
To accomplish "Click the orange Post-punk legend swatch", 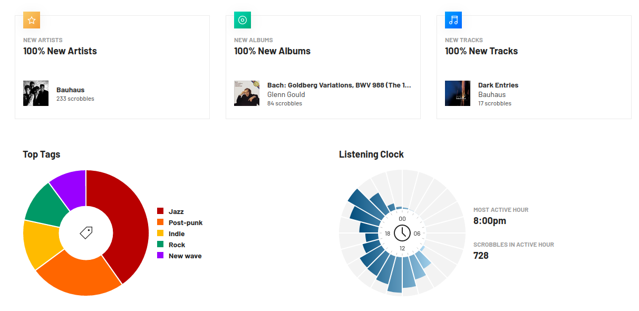I will pos(160,222).
